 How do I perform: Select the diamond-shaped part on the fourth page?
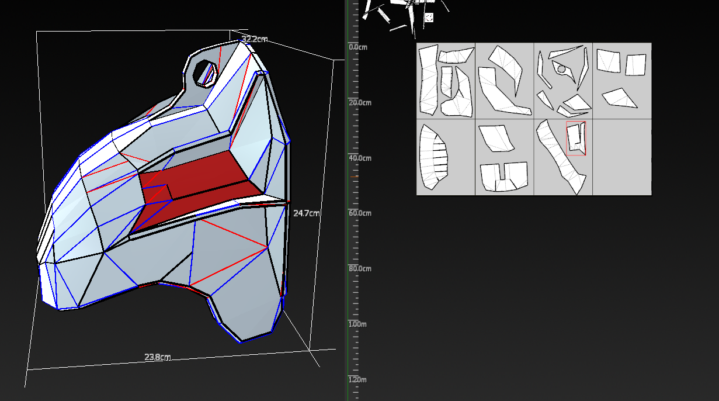point(620,98)
